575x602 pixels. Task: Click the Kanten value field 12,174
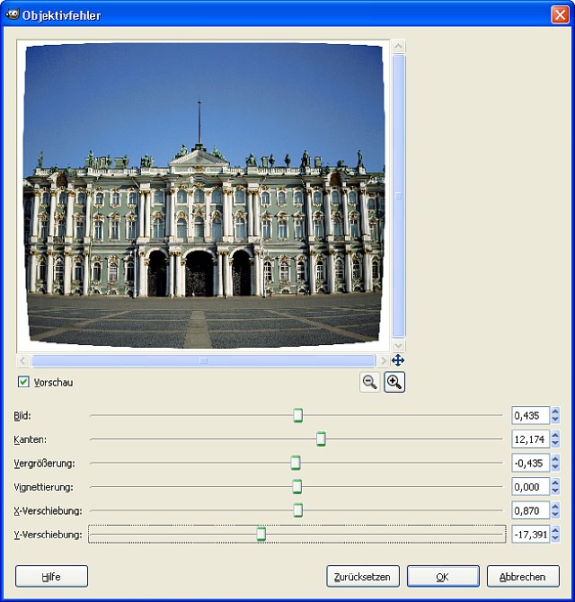pyautogui.click(x=530, y=439)
